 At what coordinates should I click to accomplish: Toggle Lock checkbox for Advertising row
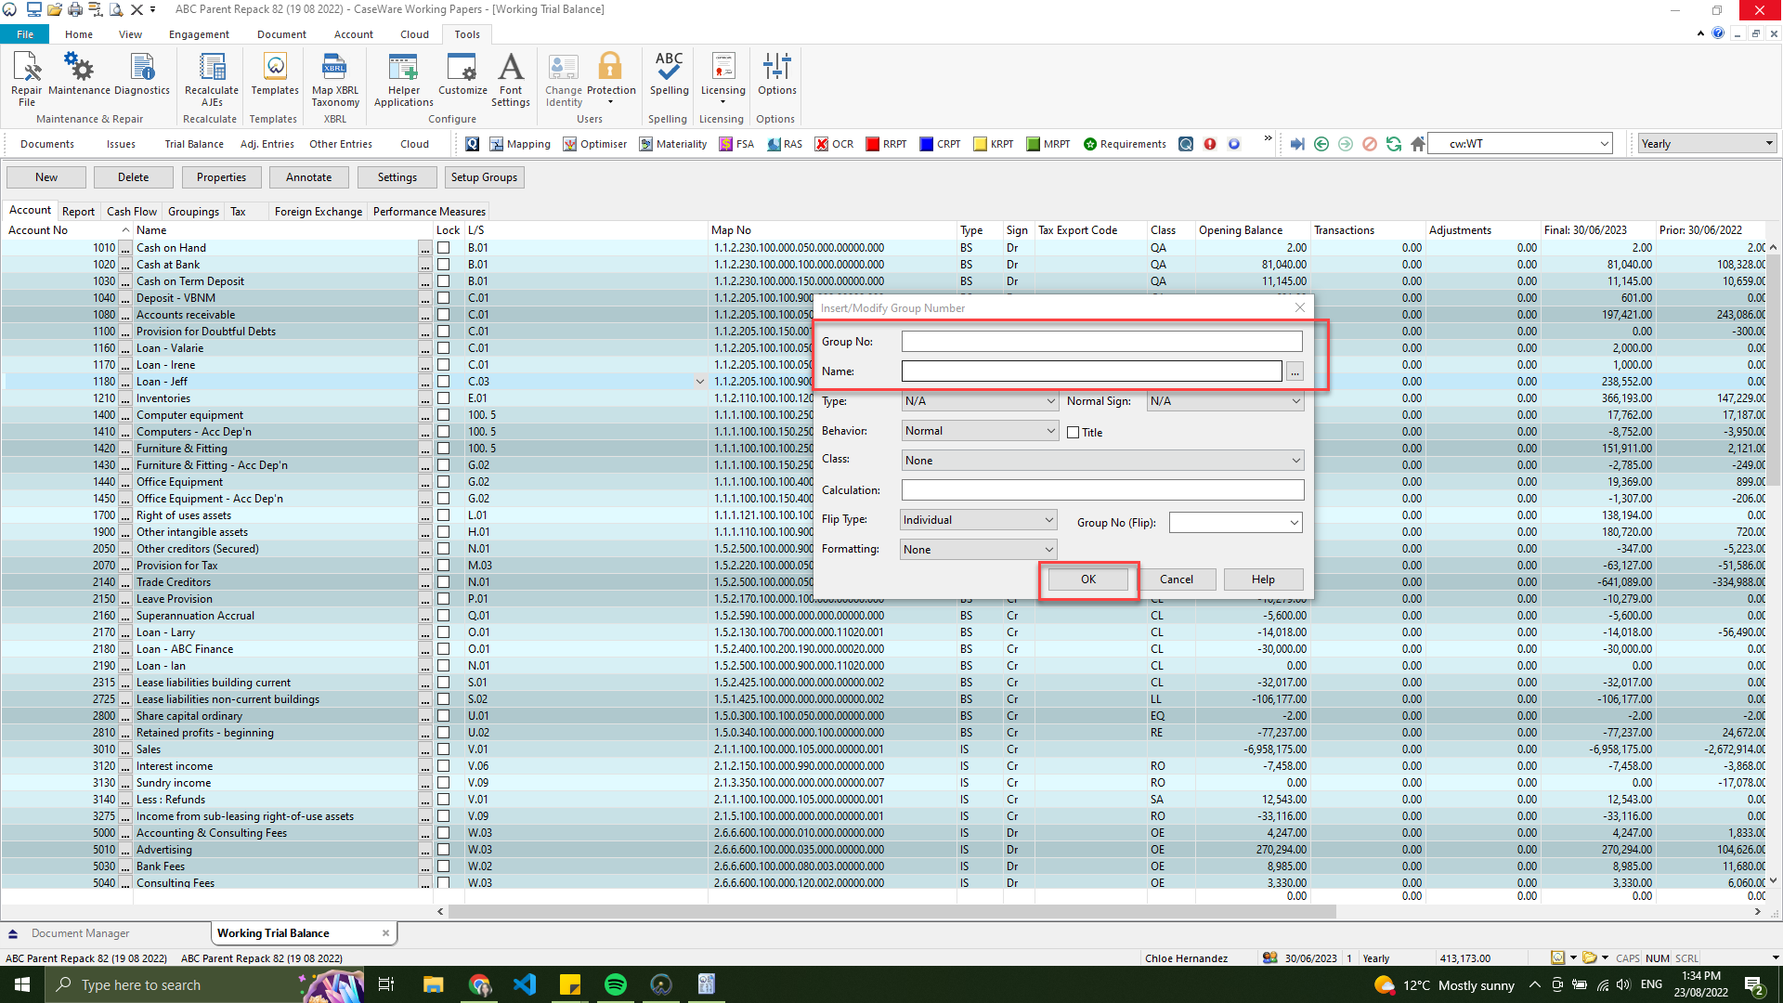444,850
